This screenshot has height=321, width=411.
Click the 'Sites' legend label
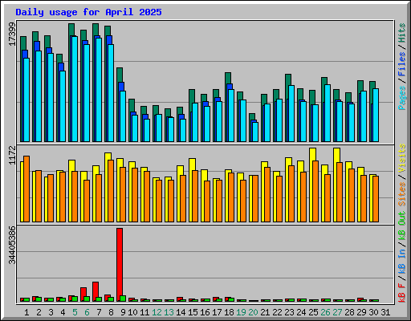tap(402, 194)
